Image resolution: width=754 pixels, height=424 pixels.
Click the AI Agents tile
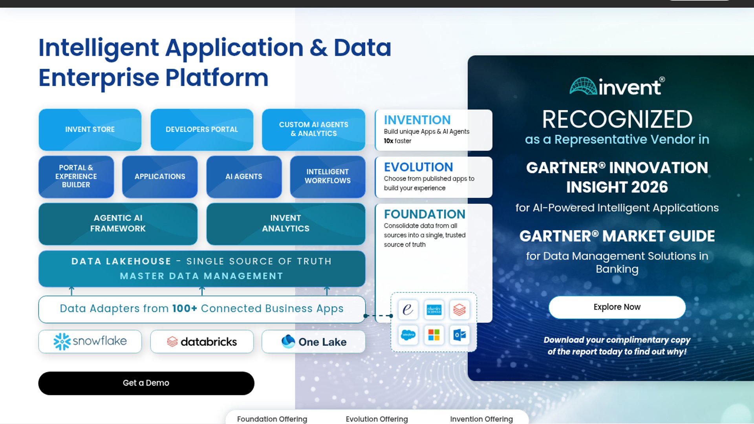click(244, 177)
